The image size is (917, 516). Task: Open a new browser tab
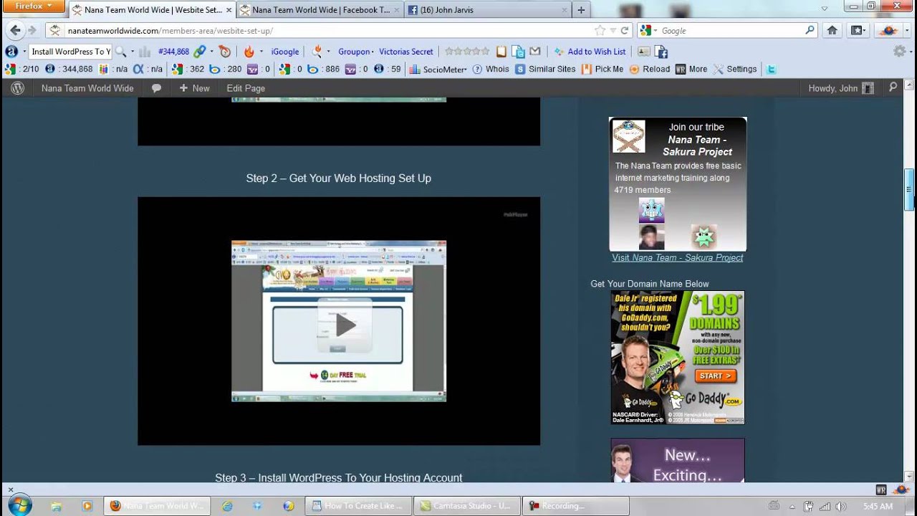[x=581, y=10]
